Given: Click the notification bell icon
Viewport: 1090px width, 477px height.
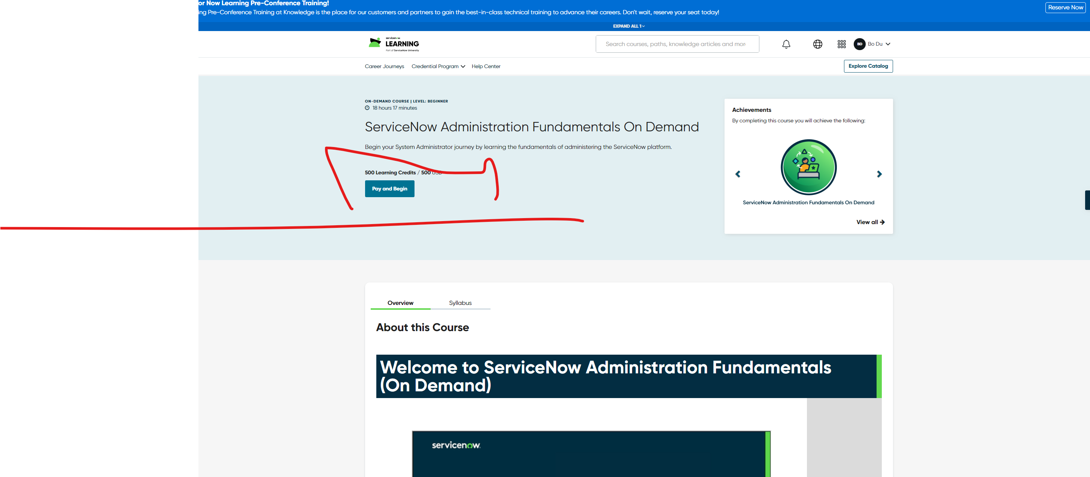Looking at the screenshot, I should [786, 44].
